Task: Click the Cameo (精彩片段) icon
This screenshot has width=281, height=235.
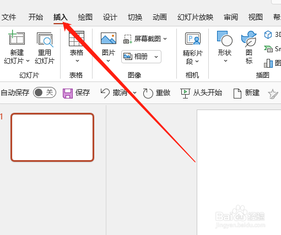Action: 193,39
